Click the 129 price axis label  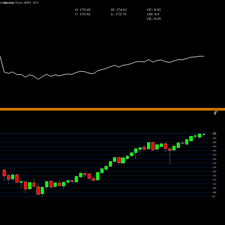215,171
